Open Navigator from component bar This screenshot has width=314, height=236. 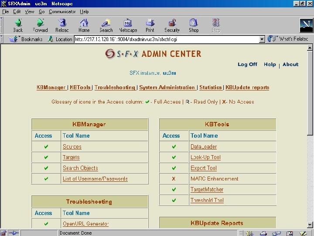point(249,233)
